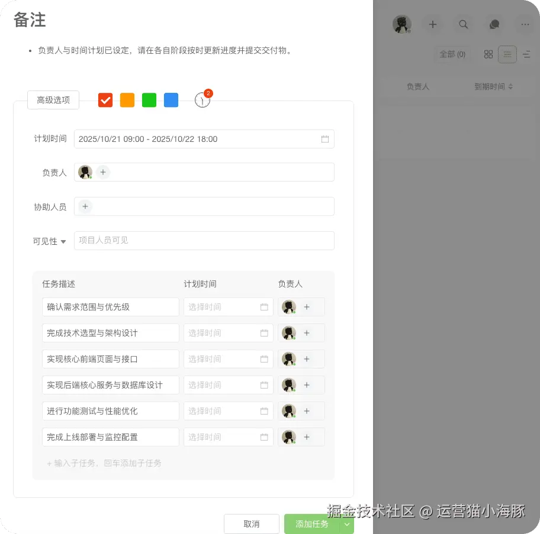Add assignee to 实现后端核心服务与数据库设计 row
The height and width of the screenshot is (534, 540).
(307, 385)
